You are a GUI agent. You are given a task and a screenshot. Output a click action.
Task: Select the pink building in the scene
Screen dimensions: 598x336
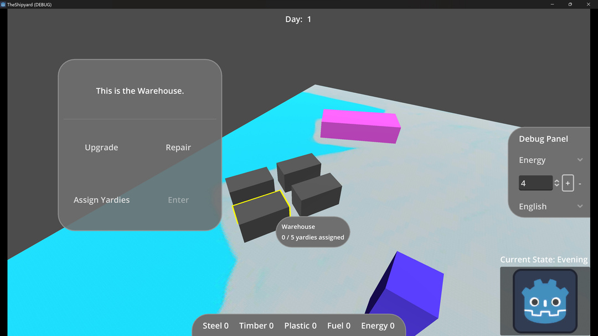[360, 126]
